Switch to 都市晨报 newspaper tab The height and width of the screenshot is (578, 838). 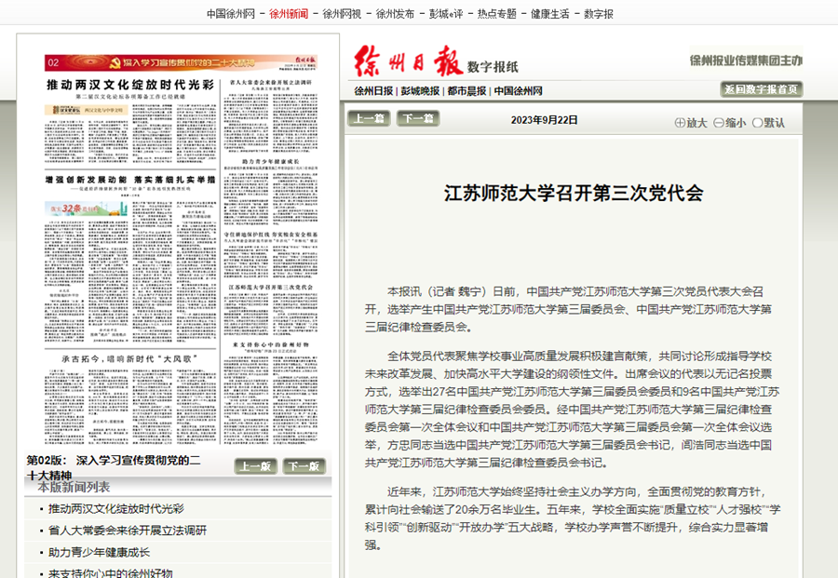click(466, 91)
